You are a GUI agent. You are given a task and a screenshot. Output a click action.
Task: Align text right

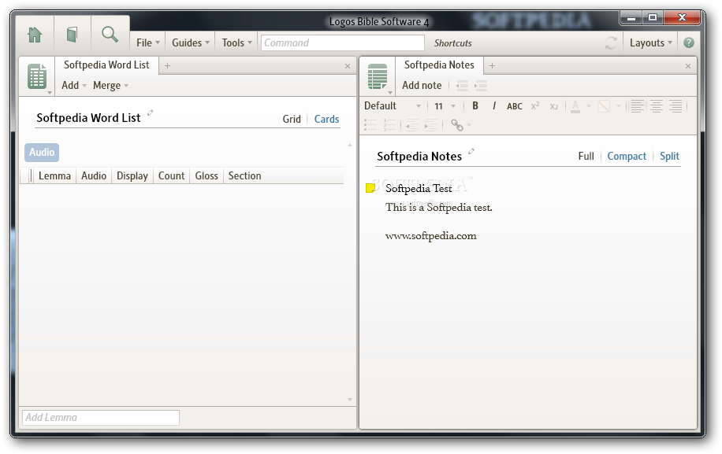point(675,106)
